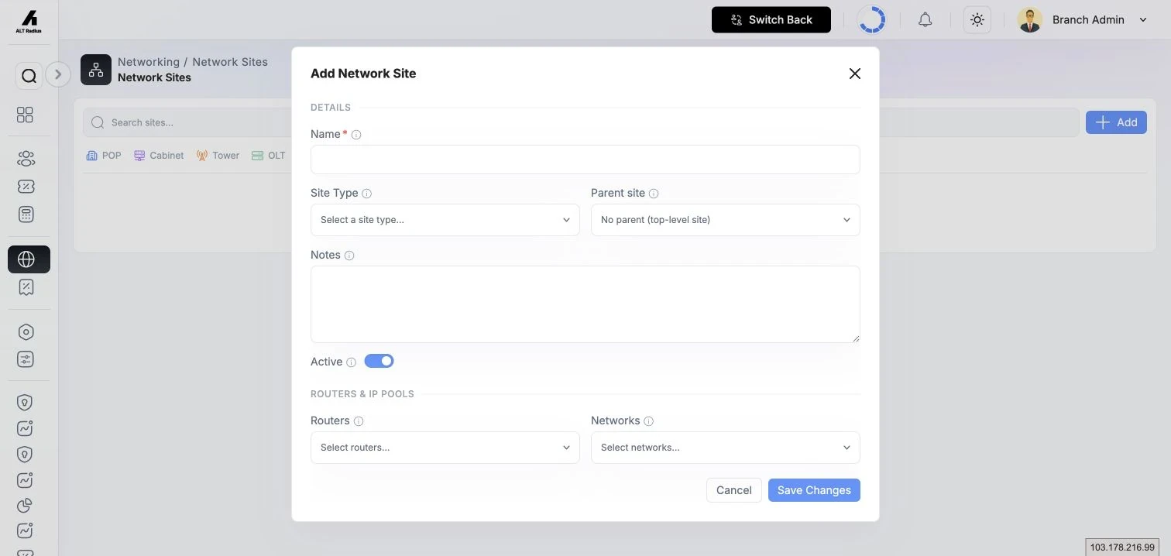1171x556 pixels.
Task: Show info tooltip next to Parent site
Action: tap(654, 194)
